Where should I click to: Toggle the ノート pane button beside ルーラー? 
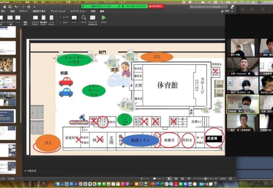tap(74, 19)
